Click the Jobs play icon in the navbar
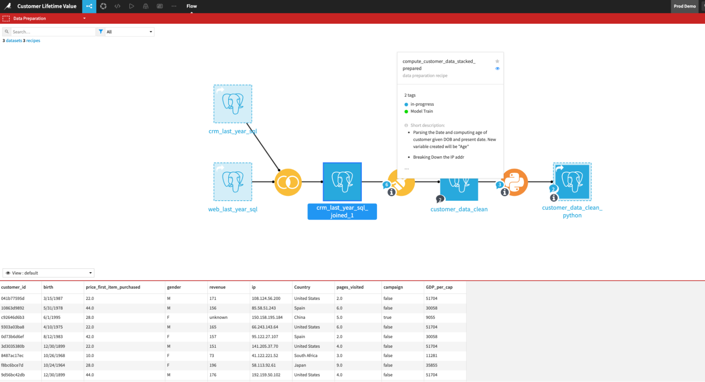Viewport: 705px width, 382px height. 132,6
